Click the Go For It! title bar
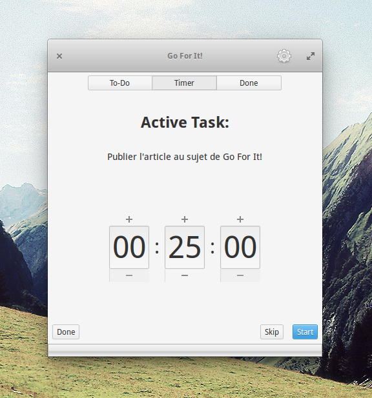This screenshot has width=372, height=398. click(x=185, y=56)
